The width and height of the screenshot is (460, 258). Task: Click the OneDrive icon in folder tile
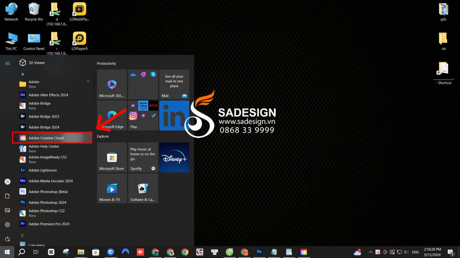click(133, 75)
